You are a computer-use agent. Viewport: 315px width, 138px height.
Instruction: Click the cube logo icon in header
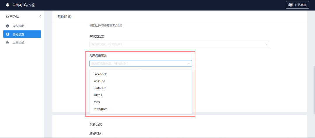point(8,5)
